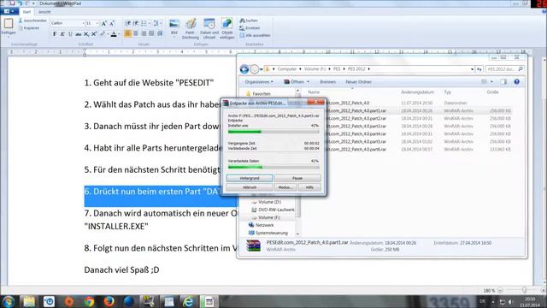The image size is (547, 308).
Task: Click Neuer Ordner in Explorer
Action: click(x=359, y=82)
